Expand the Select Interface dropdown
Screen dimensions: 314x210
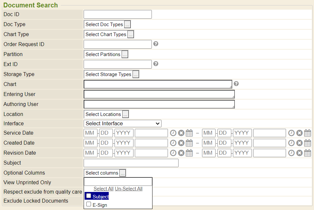point(123,123)
